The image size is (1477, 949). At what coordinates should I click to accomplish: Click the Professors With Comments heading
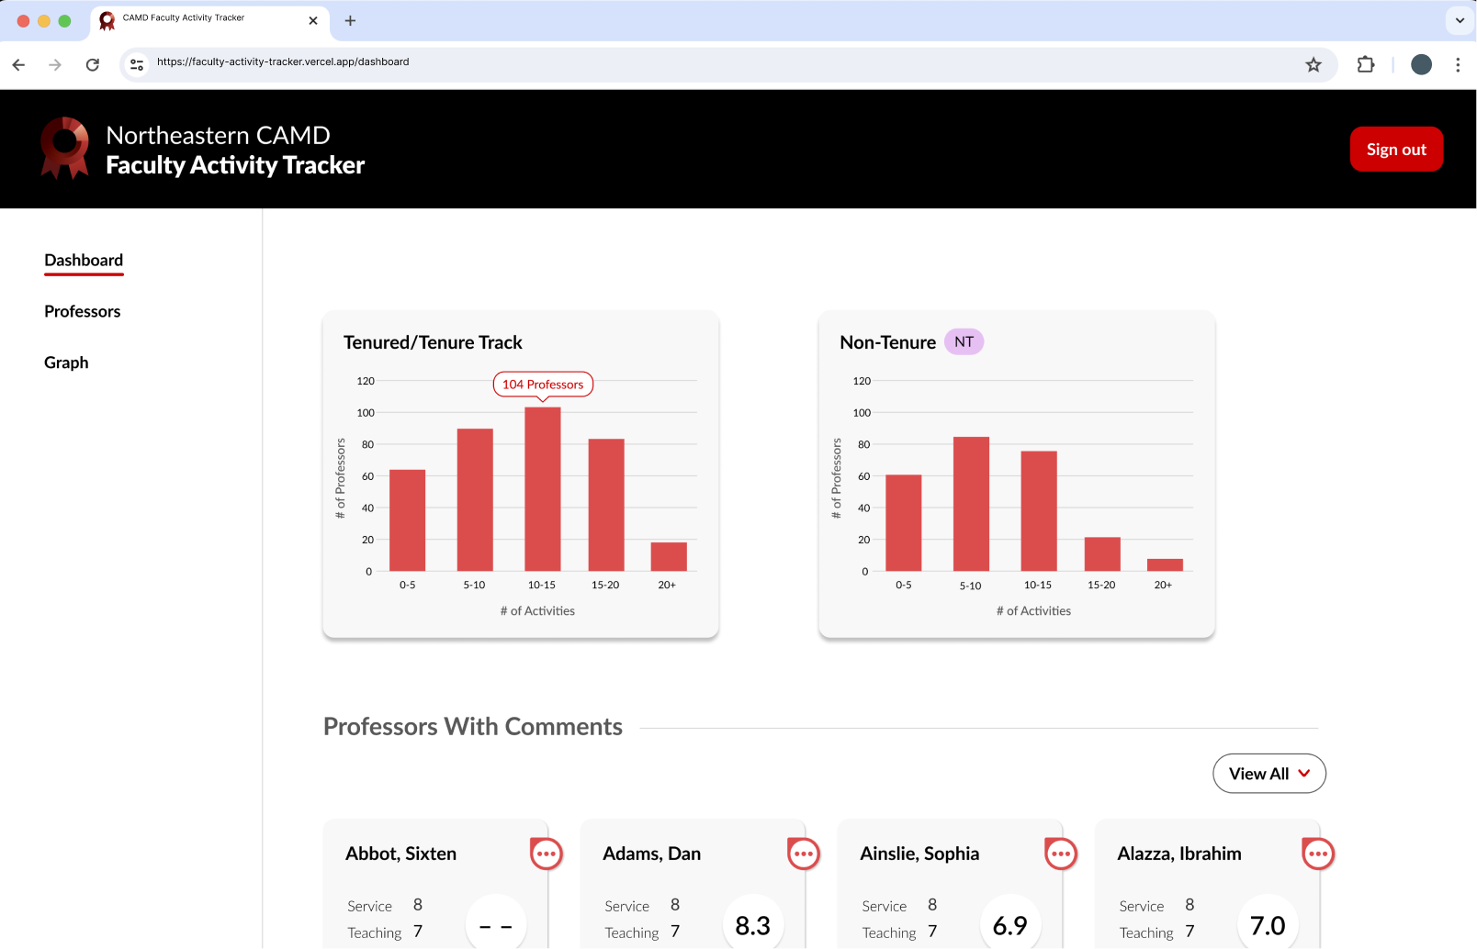pos(473,727)
